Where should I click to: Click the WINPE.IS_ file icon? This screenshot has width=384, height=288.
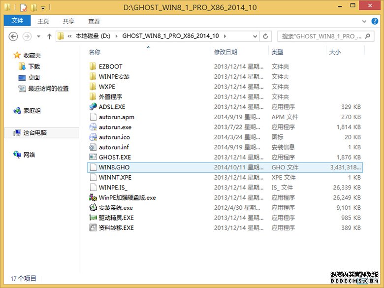pyautogui.click(x=93, y=188)
